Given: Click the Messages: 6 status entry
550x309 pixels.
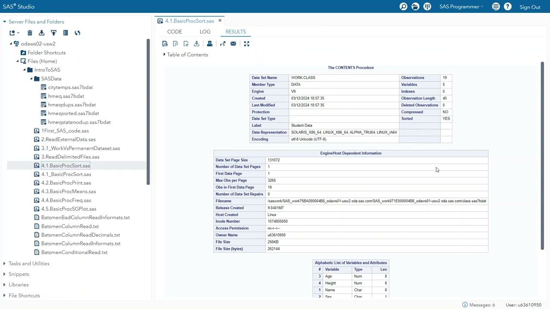Looking at the screenshot, I should coord(482,305).
